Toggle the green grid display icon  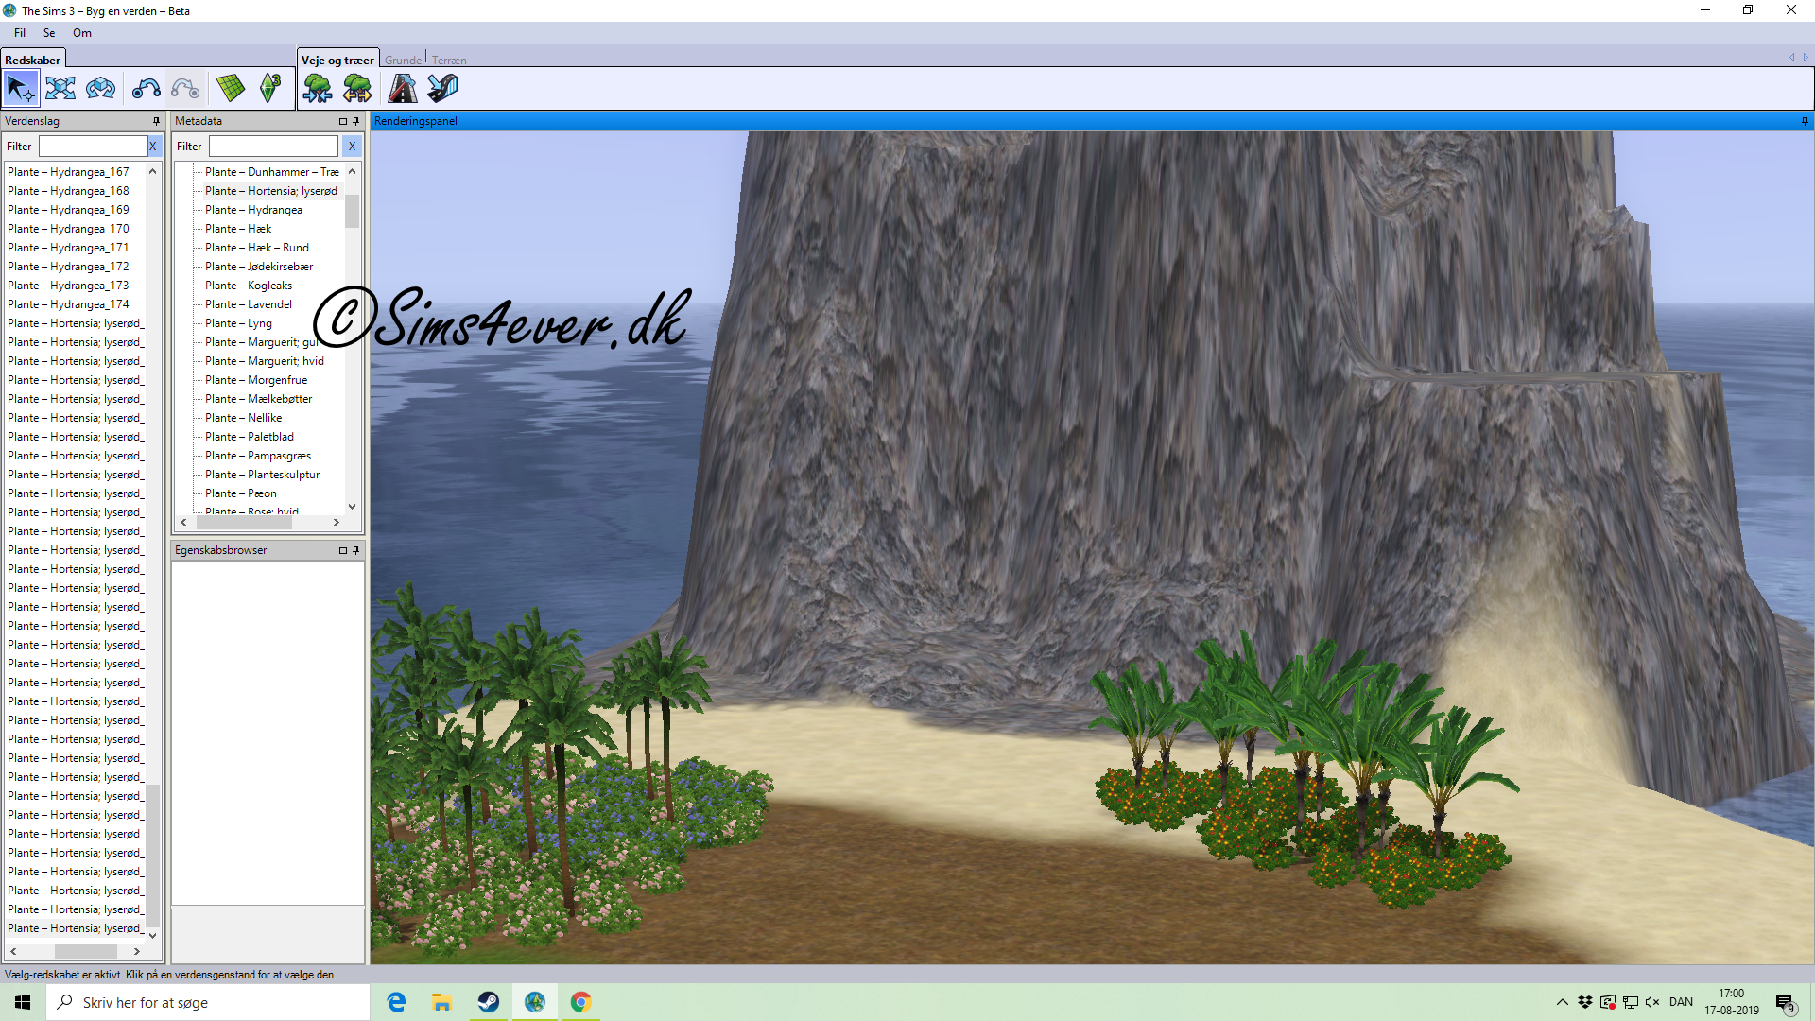click(x=230, y=89)
